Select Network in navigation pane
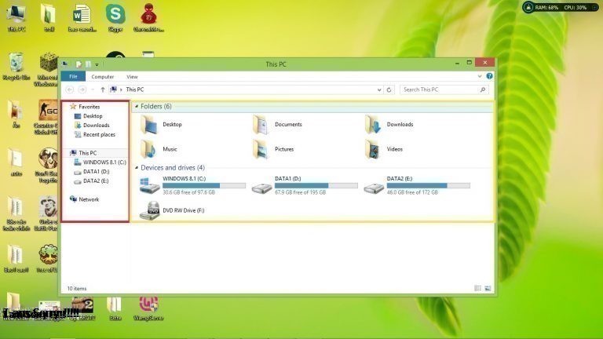The height and width of the screenshot is (339, 603). [x=89, y=199]
